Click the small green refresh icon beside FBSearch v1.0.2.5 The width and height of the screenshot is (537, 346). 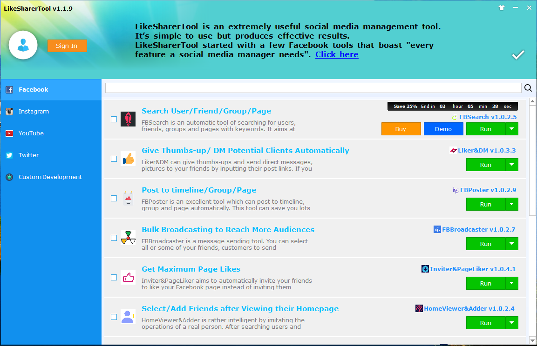point(454,117)
